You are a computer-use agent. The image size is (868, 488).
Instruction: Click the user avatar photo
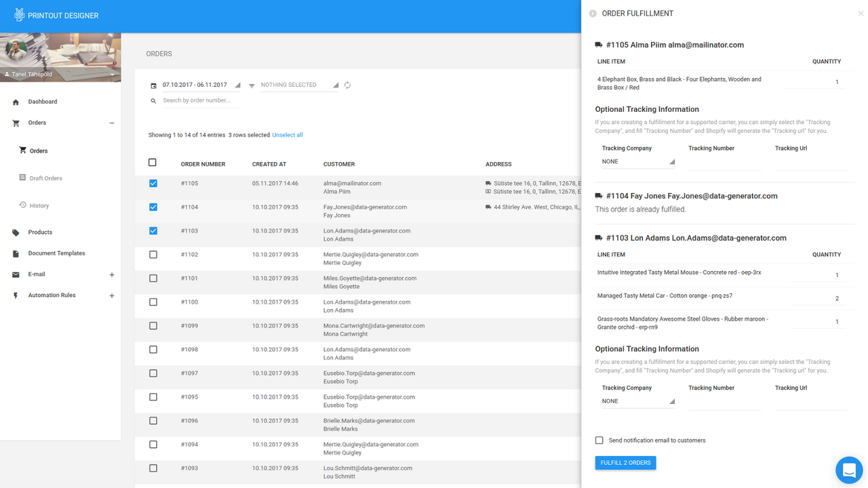point(17,49)
